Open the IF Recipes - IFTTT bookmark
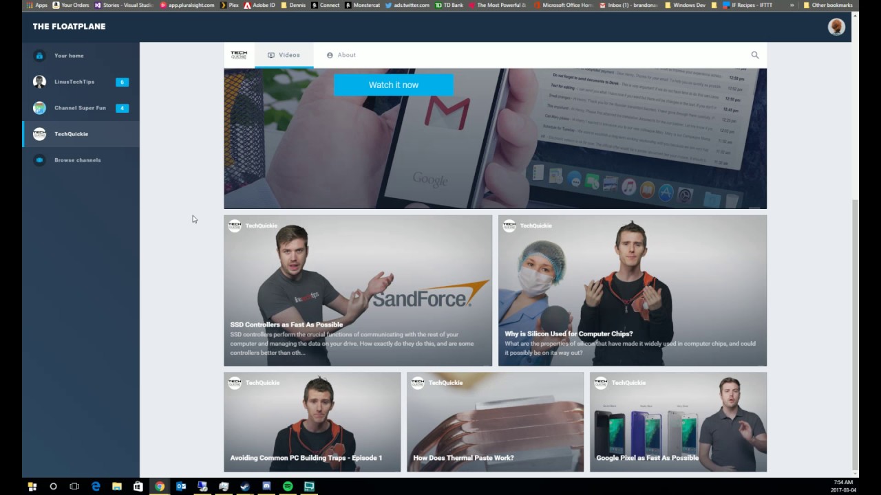 747,5
